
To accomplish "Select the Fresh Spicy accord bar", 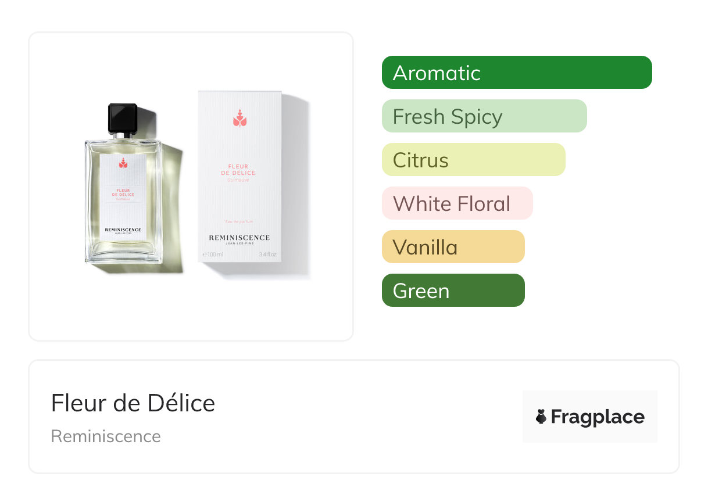I will 484,116.
